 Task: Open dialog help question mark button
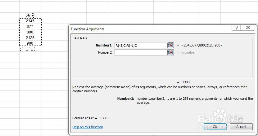coord(236,28)
